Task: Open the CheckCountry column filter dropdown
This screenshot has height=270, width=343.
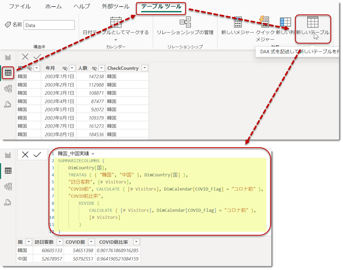Action: click(x=145, y=68)
